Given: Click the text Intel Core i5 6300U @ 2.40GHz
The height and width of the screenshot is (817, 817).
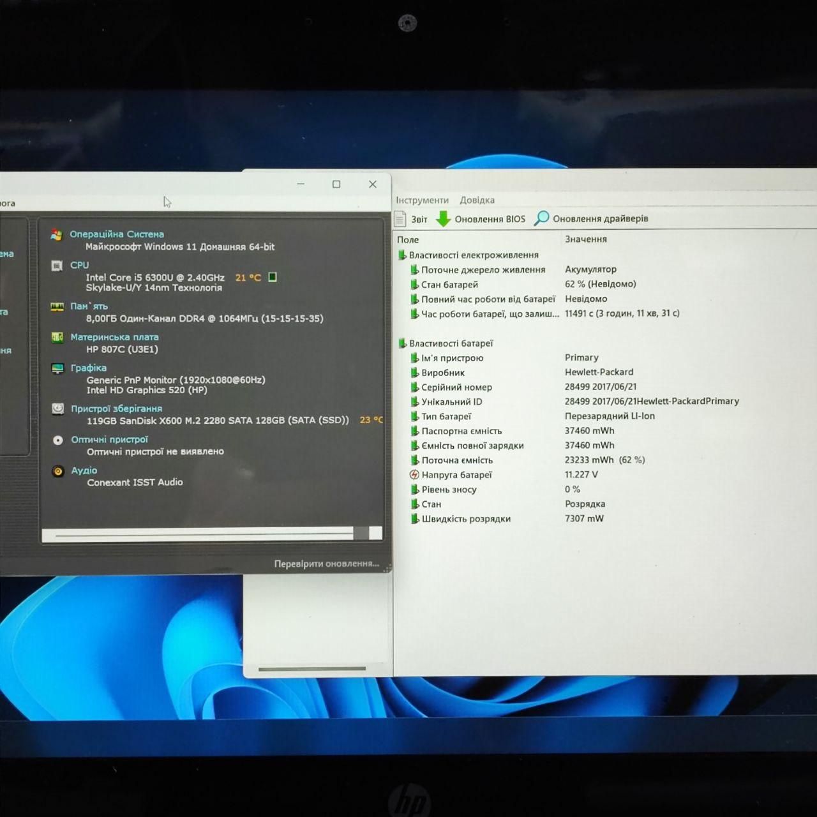Looking at the screenshot, I should pyautogui.click(x=155, y=278).
